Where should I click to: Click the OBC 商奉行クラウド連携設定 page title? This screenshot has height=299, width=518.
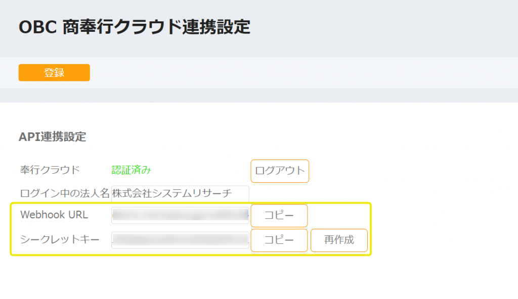(135, 27)
